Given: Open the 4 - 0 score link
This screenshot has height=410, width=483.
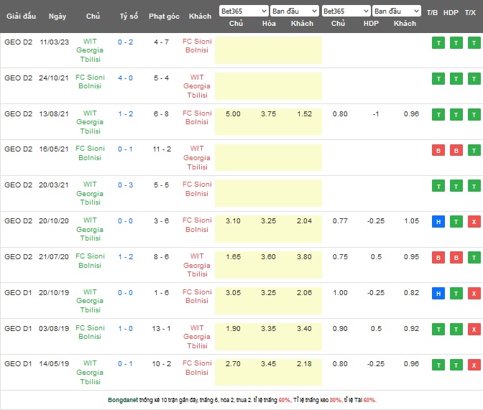Looking at the screenshot, I should [x=126, y=78].
